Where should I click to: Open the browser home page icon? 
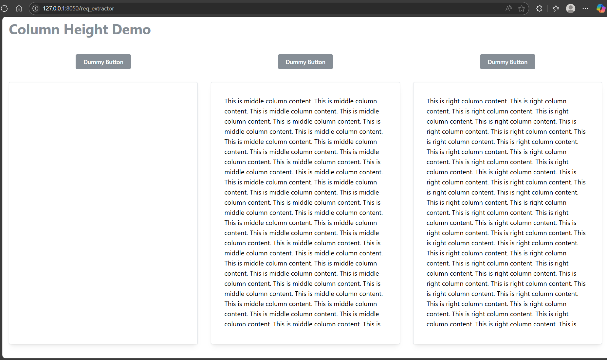point(19,9)
